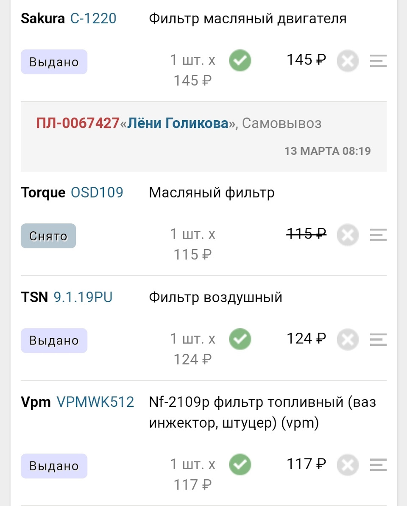Open the options menu icon for Torque OSD109
The width and height of the screenshot is (407, 506).
[378, 235]
